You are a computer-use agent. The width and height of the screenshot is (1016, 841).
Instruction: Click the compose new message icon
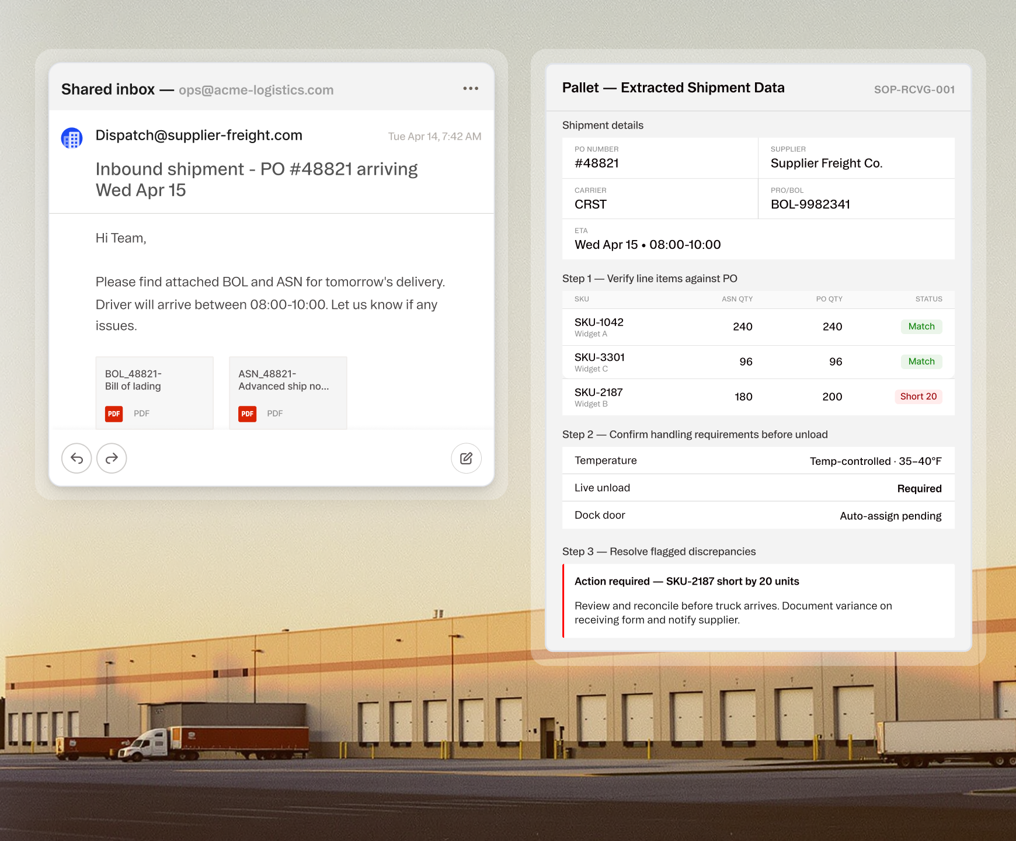(466, 458)
